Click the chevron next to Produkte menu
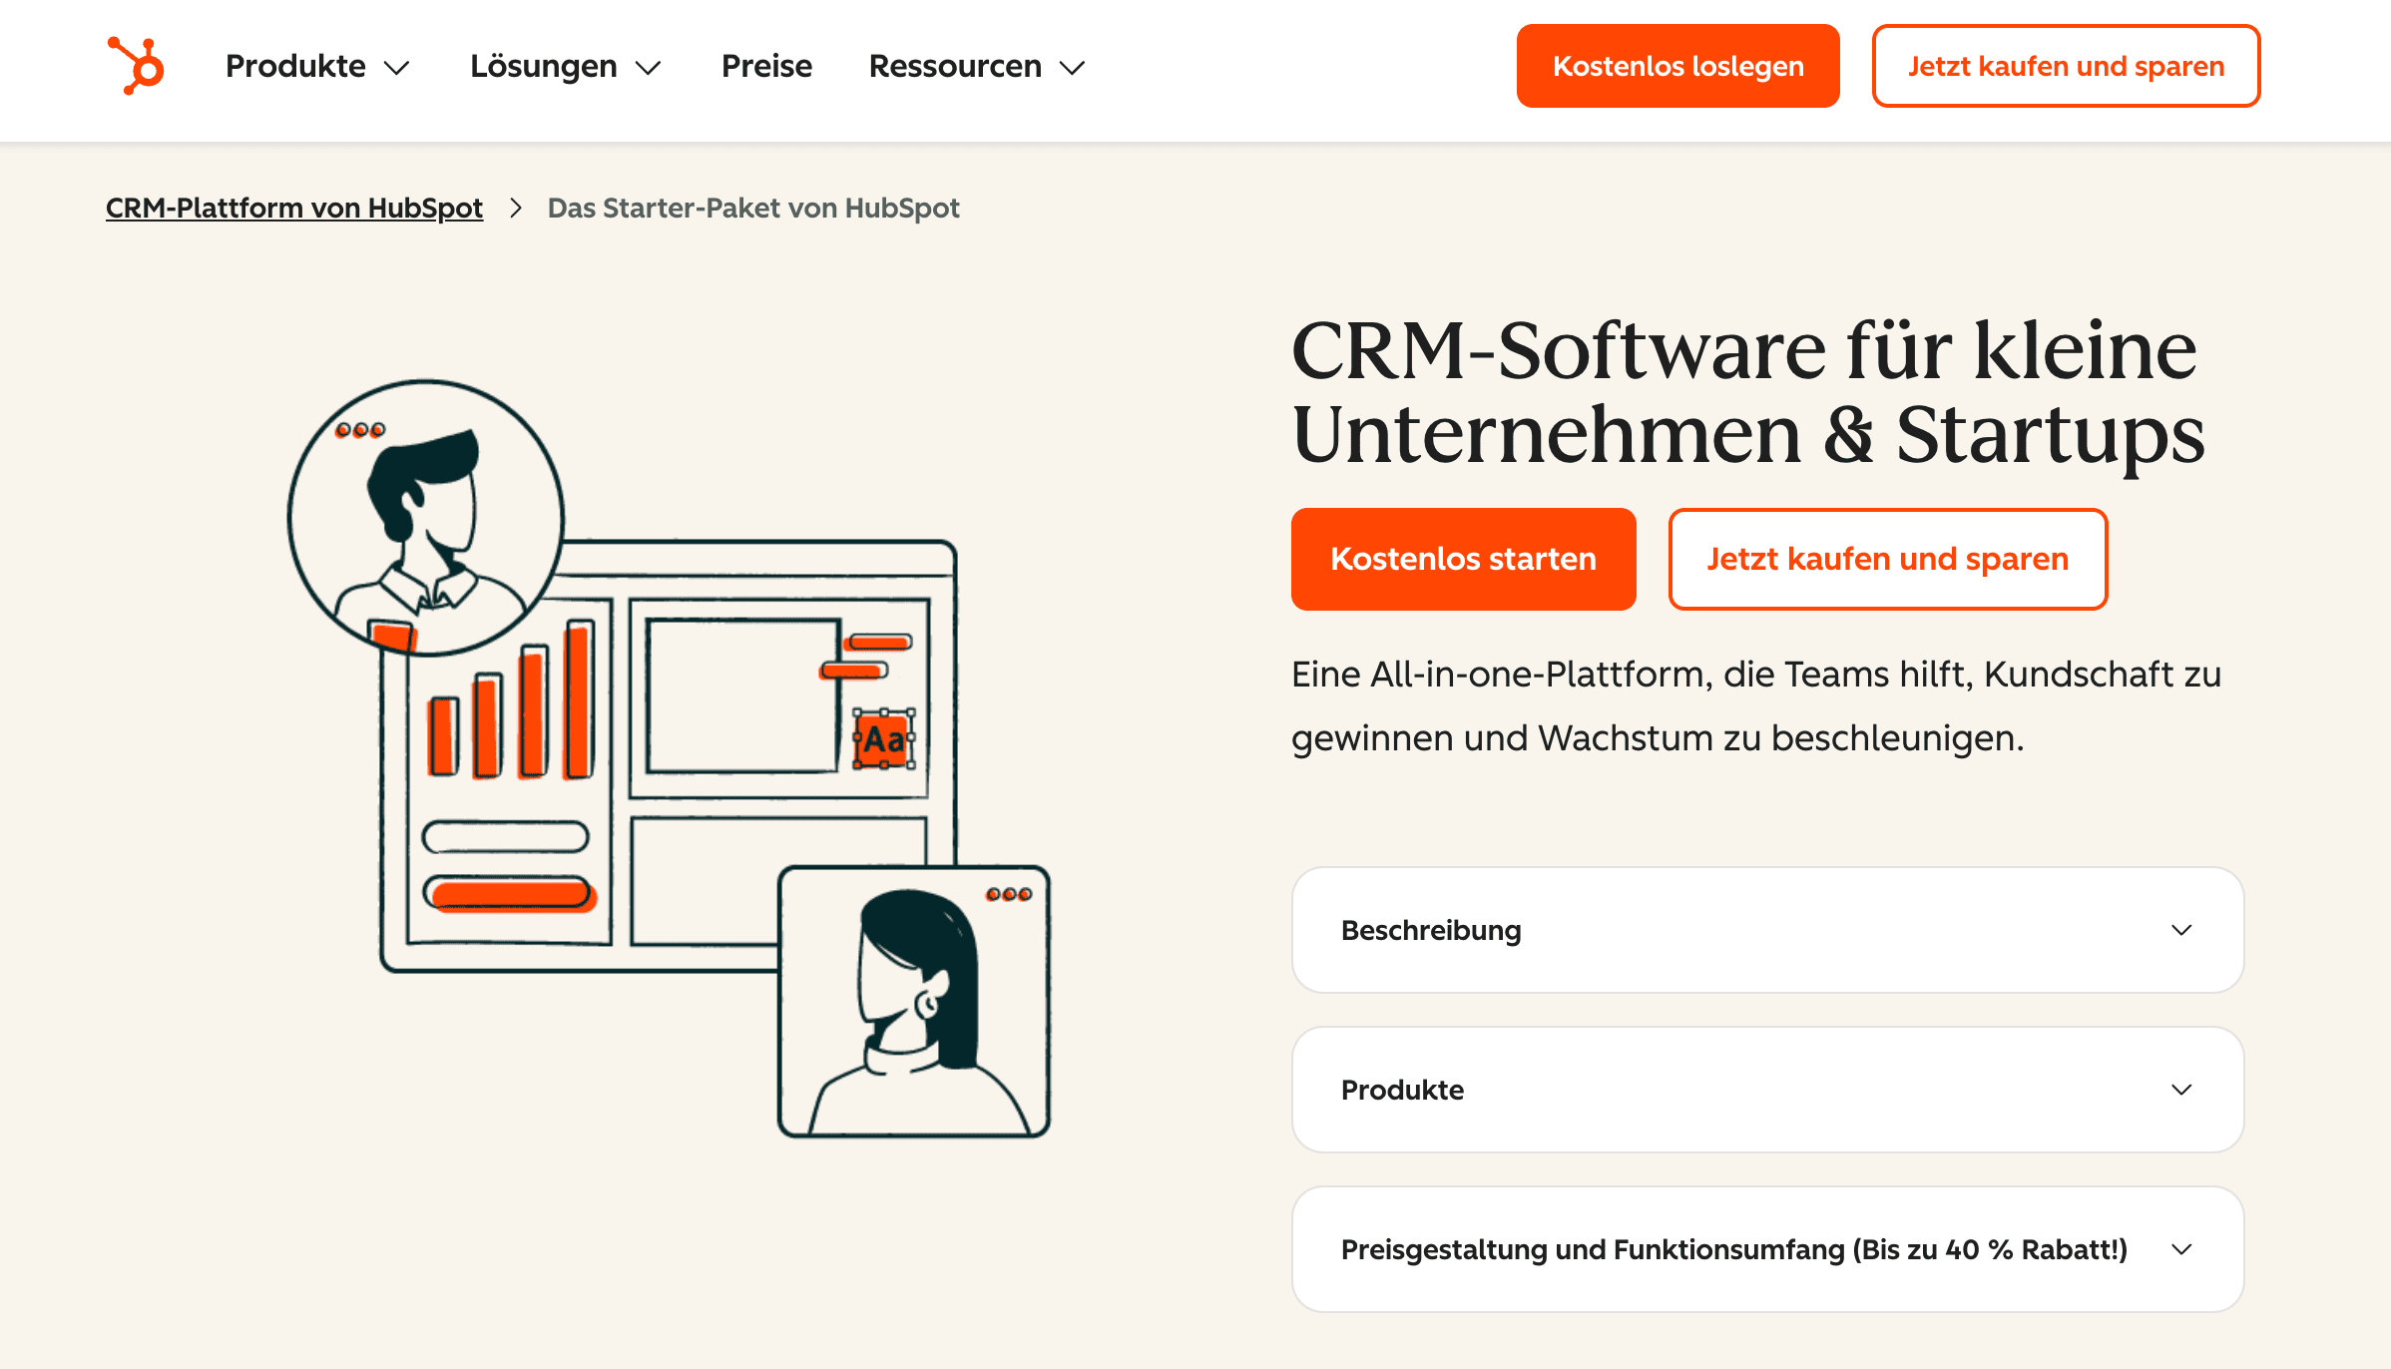 [396, 68]
